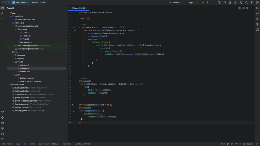Debug the app with bug icon

(x=203, y=3)
